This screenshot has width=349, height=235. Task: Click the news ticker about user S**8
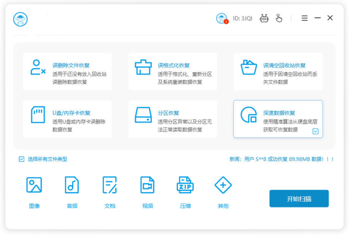(x=282, y=159)
